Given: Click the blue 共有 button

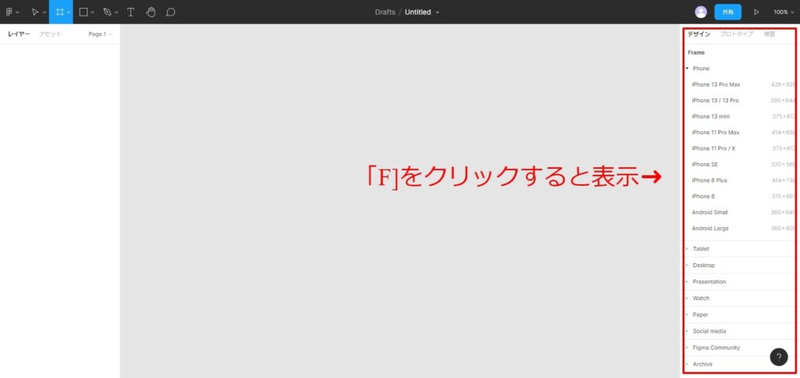Looking at the screenshot, I should coord(727,12).
